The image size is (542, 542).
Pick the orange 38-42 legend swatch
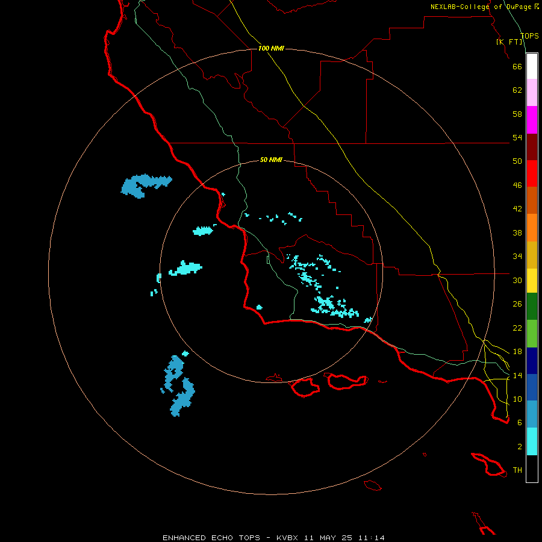(x=532, y=228)
